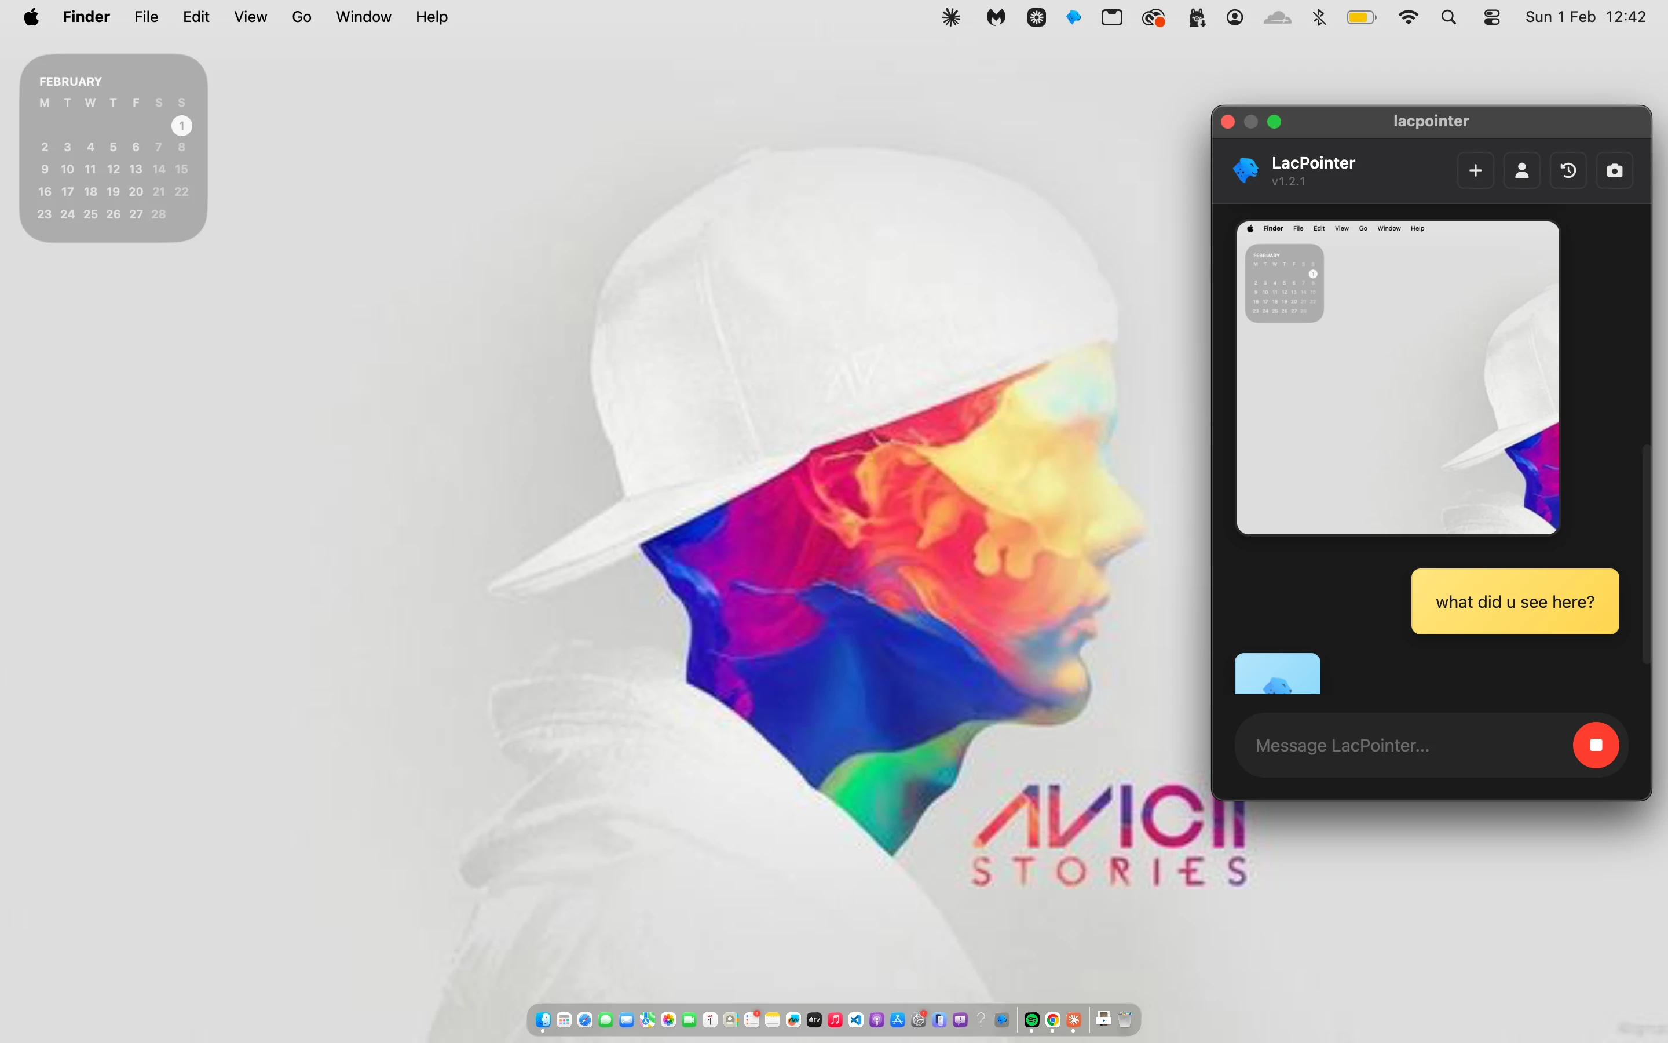
Task: Open Control Center toggles icon
Action: click(x=1491, y=17)
